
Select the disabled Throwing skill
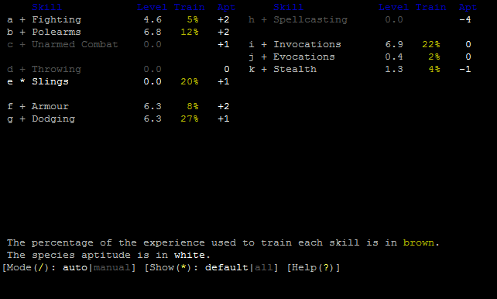(118, 69)
